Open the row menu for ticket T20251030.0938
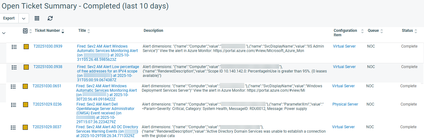Viewport: 424px width, 138px height. (14, 67)
